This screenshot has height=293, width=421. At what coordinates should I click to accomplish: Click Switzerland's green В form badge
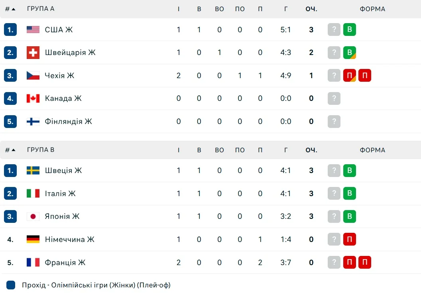tap(350, 53)
